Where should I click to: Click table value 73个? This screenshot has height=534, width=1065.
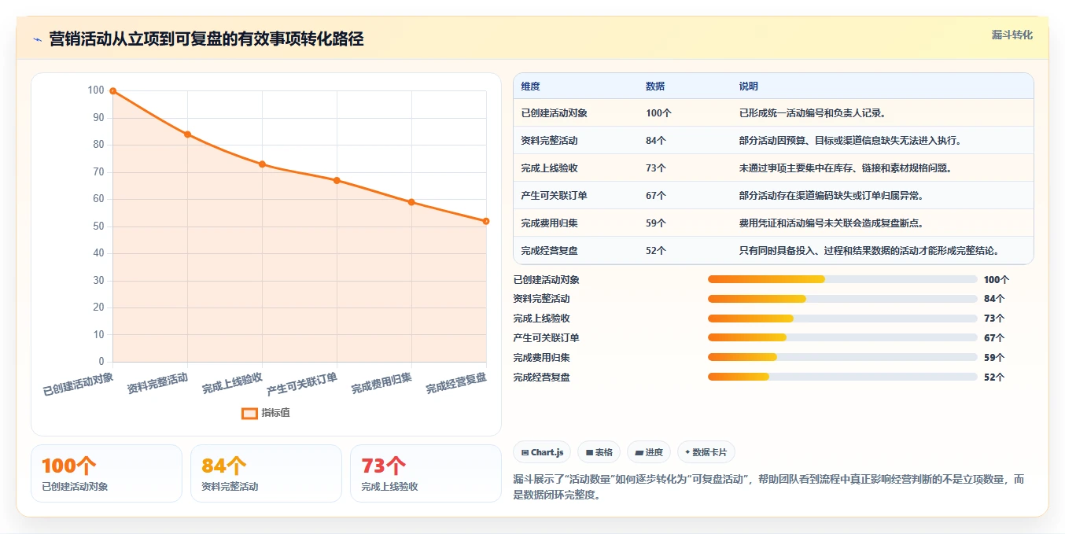(x=656, y=168)
